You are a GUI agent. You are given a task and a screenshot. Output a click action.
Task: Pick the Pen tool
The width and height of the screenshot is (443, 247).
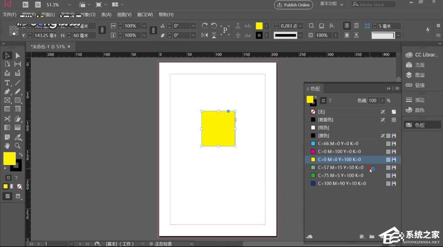(x=7, y=91)
